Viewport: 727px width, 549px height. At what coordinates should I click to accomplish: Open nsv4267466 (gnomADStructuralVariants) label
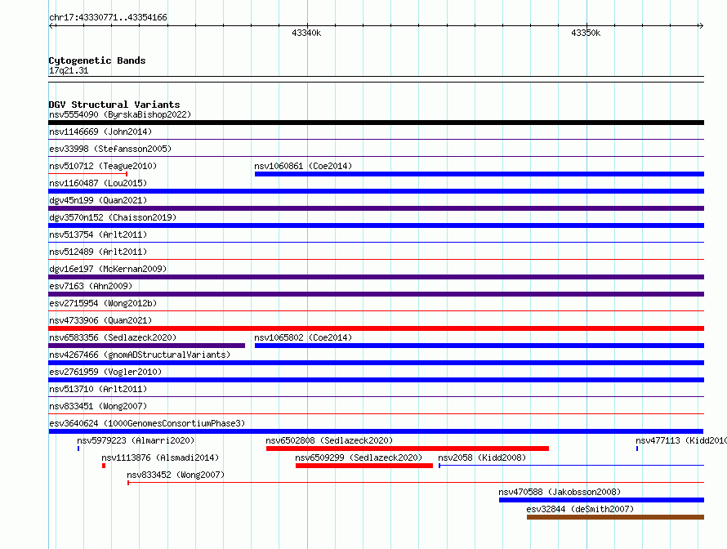(x=140, y=355)
